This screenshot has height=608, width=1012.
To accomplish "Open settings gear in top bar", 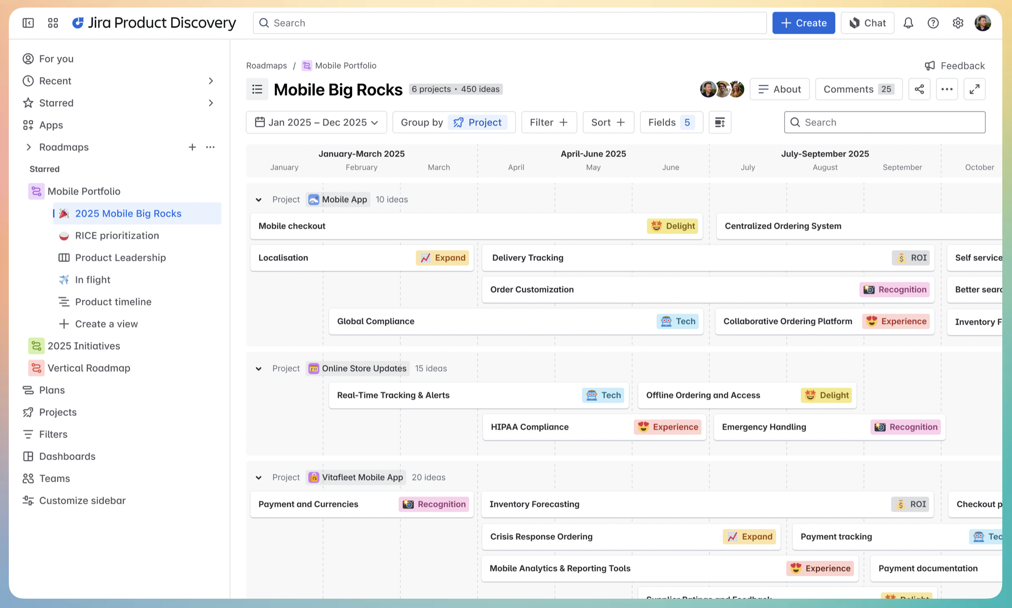I will (958, 23).
